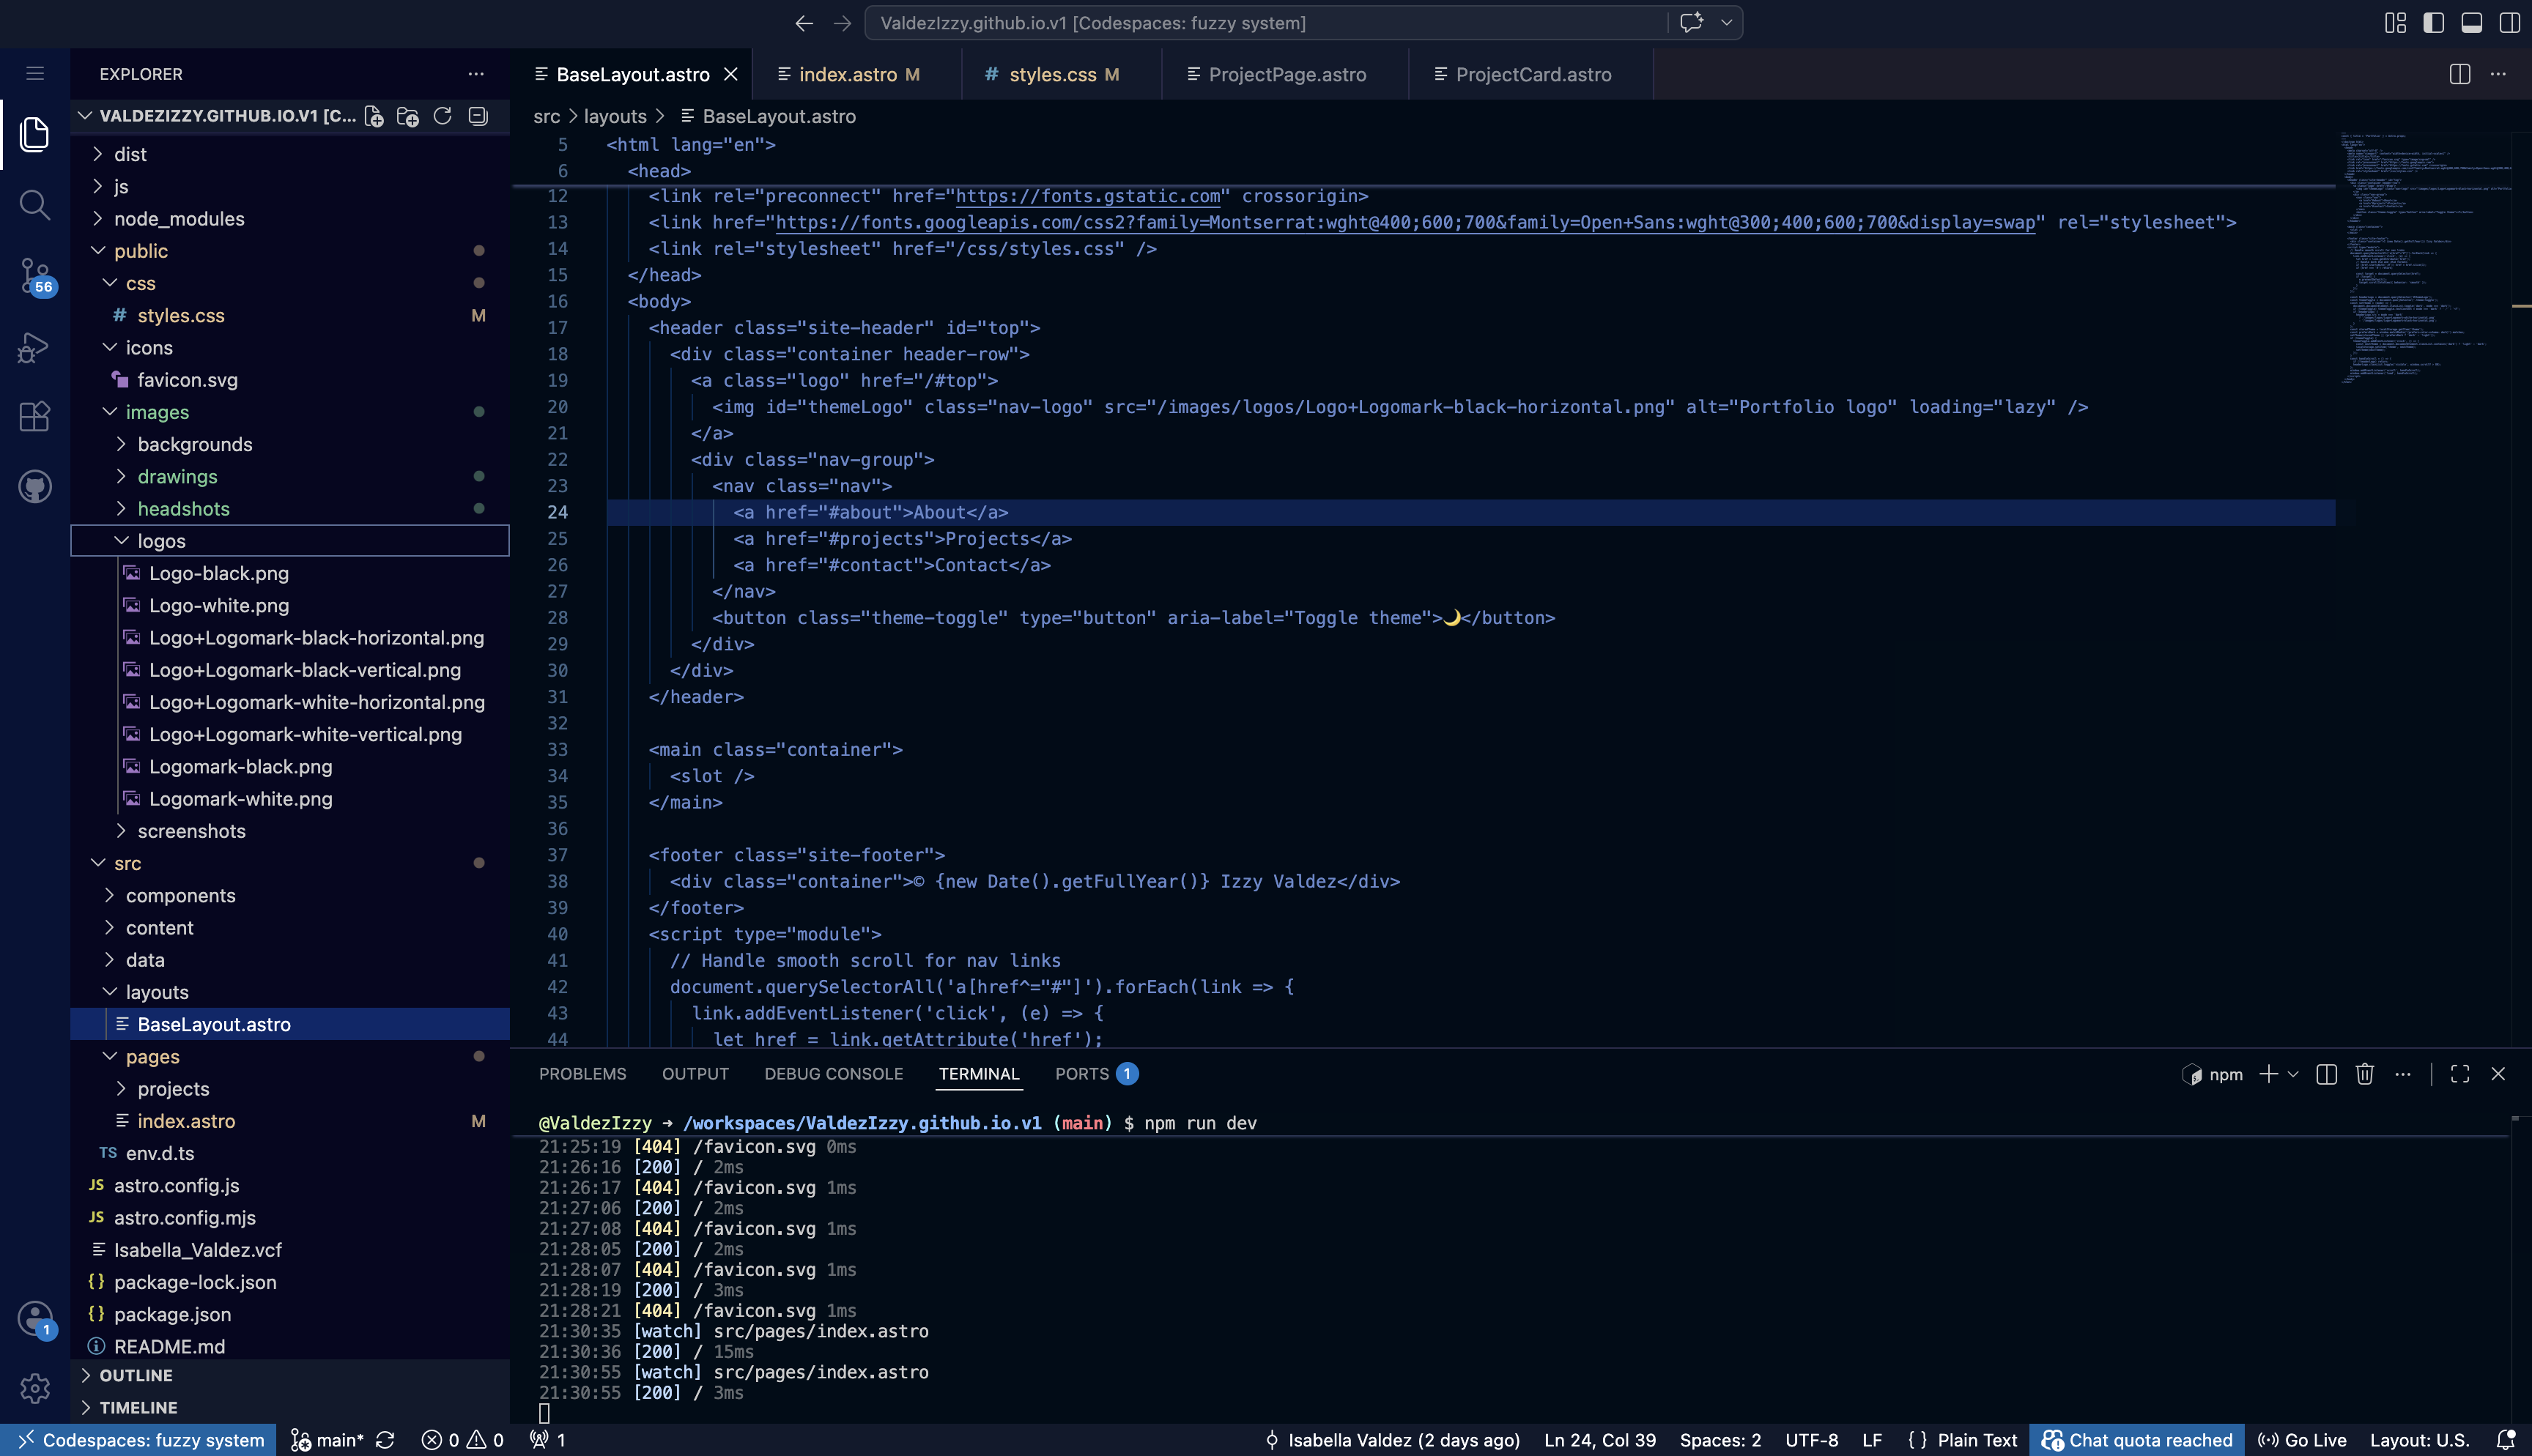Viewport: 2532px width, 1456px height.
Task: Open fonts.gstatic.com link in code
Action: [x=1088, y=196]
